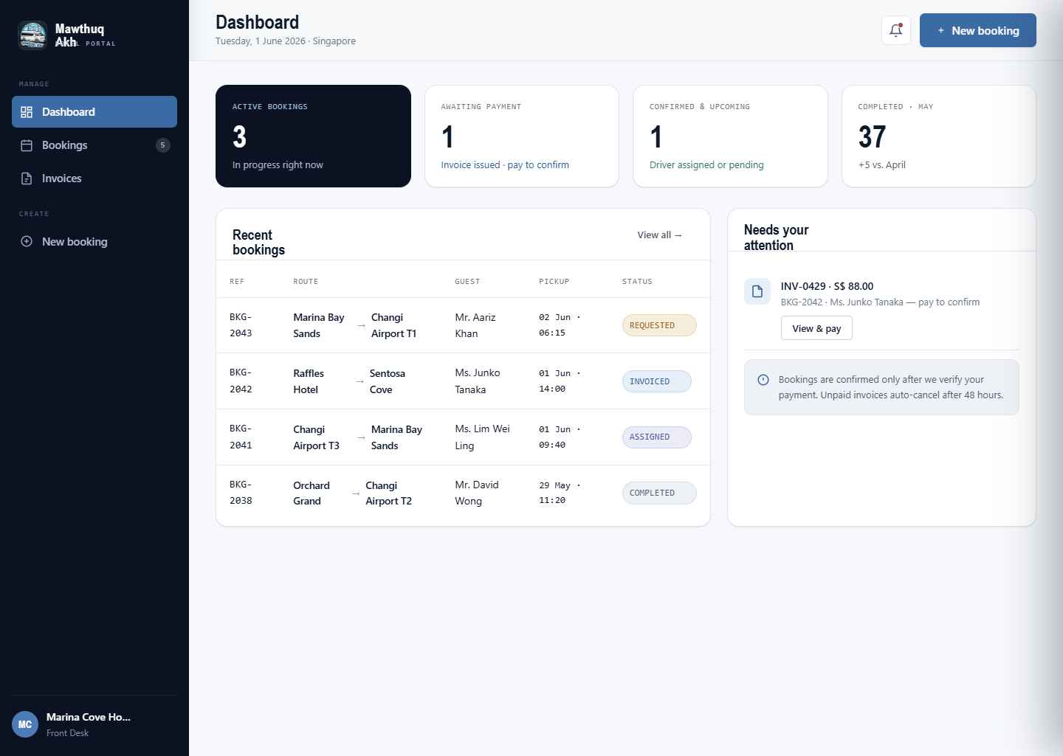The image size is (1063, 756).
Task: Click pickup time 29 May 11:20
Action: point(560,493)
